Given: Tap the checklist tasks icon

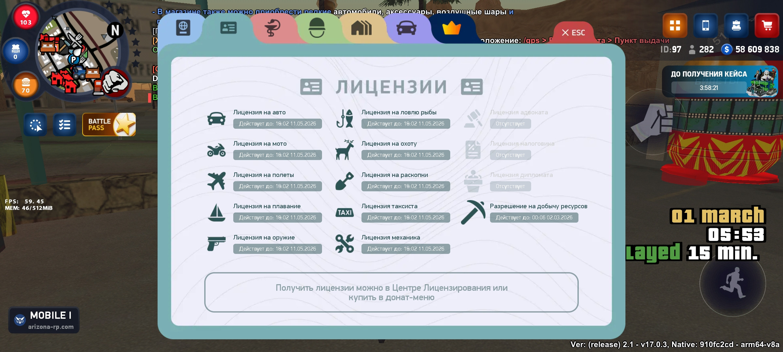Looking at the screenshot, I should click(65, 125).
